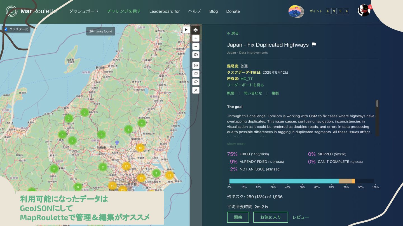This screenshot has height=226, width=403.
Task: Activate lasso select with plus sign
Action: 196,73
